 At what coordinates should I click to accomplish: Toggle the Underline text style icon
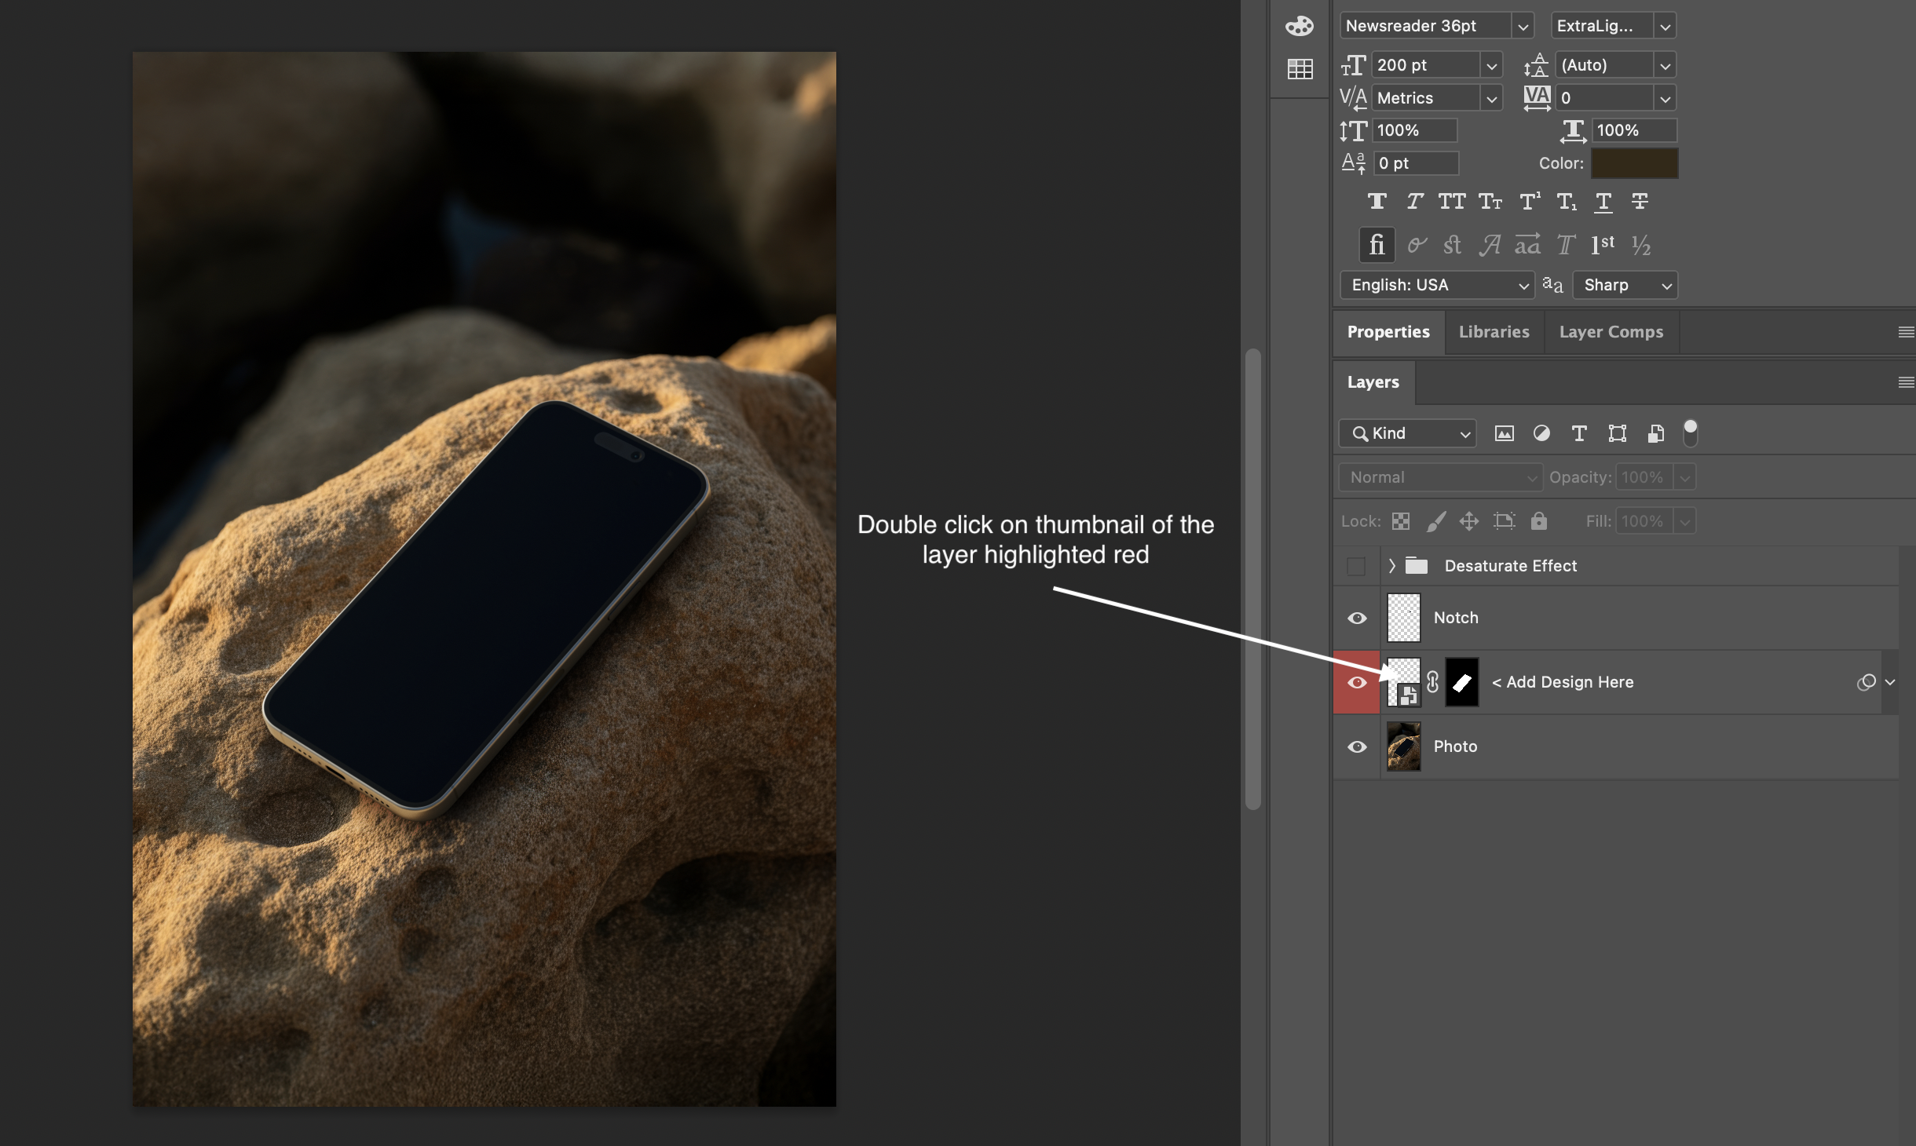click(1603, 202)
